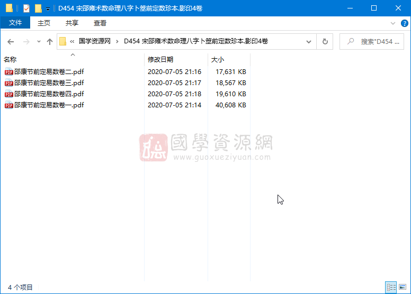
Task: Go up one folder level
Action: 50,42
